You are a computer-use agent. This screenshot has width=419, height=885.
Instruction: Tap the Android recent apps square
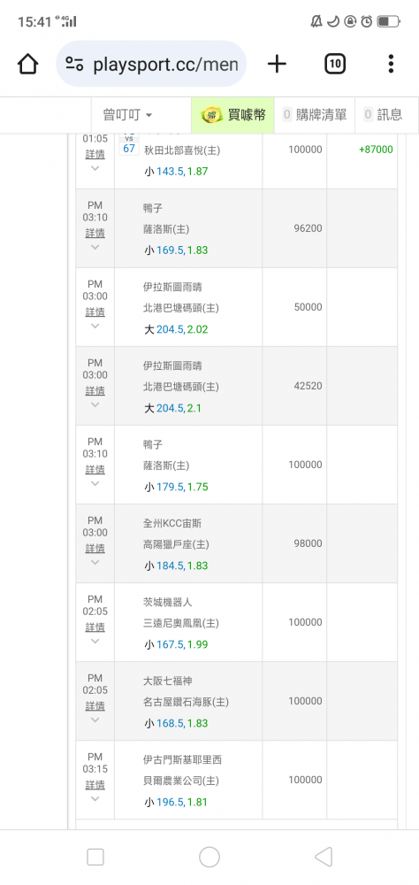(95, 857)
